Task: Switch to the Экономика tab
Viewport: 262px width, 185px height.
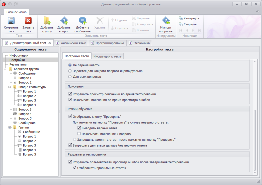Action: click(x=139, y=43)
